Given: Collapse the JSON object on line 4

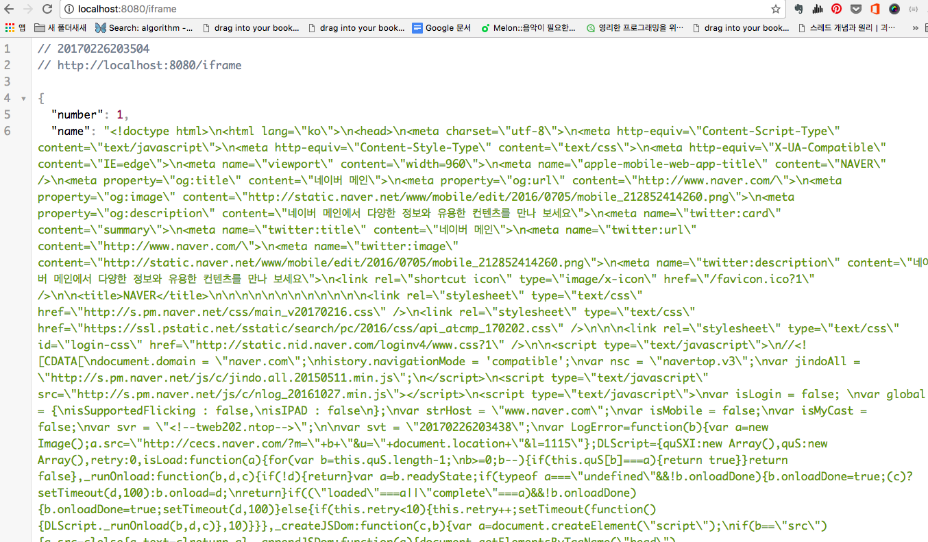Looking at the screenshot, I should (x=24, y=98).
